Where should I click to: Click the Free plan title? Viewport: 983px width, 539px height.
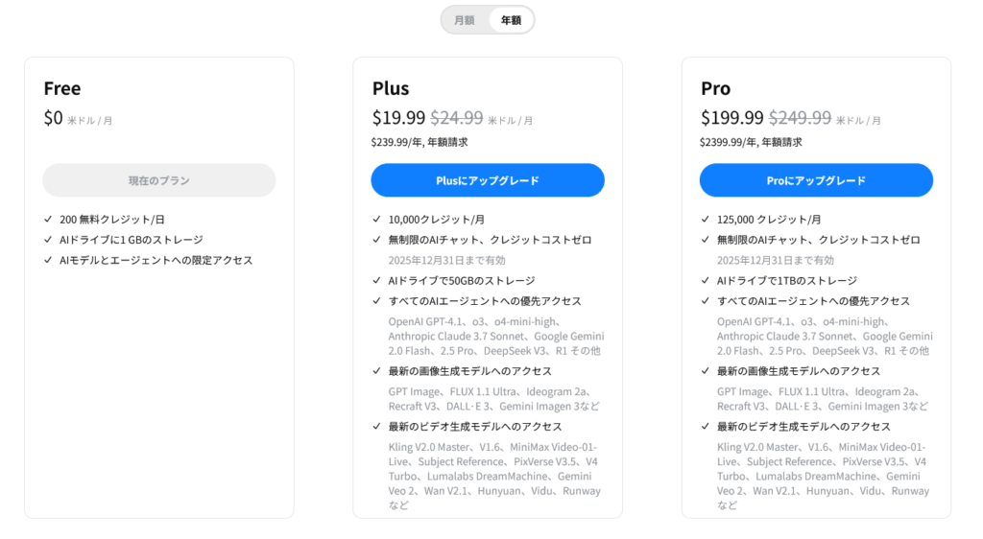(x=62, y=88)
